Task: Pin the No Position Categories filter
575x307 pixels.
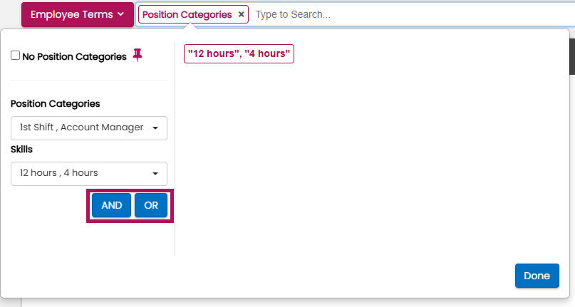Action: [138, 56]
